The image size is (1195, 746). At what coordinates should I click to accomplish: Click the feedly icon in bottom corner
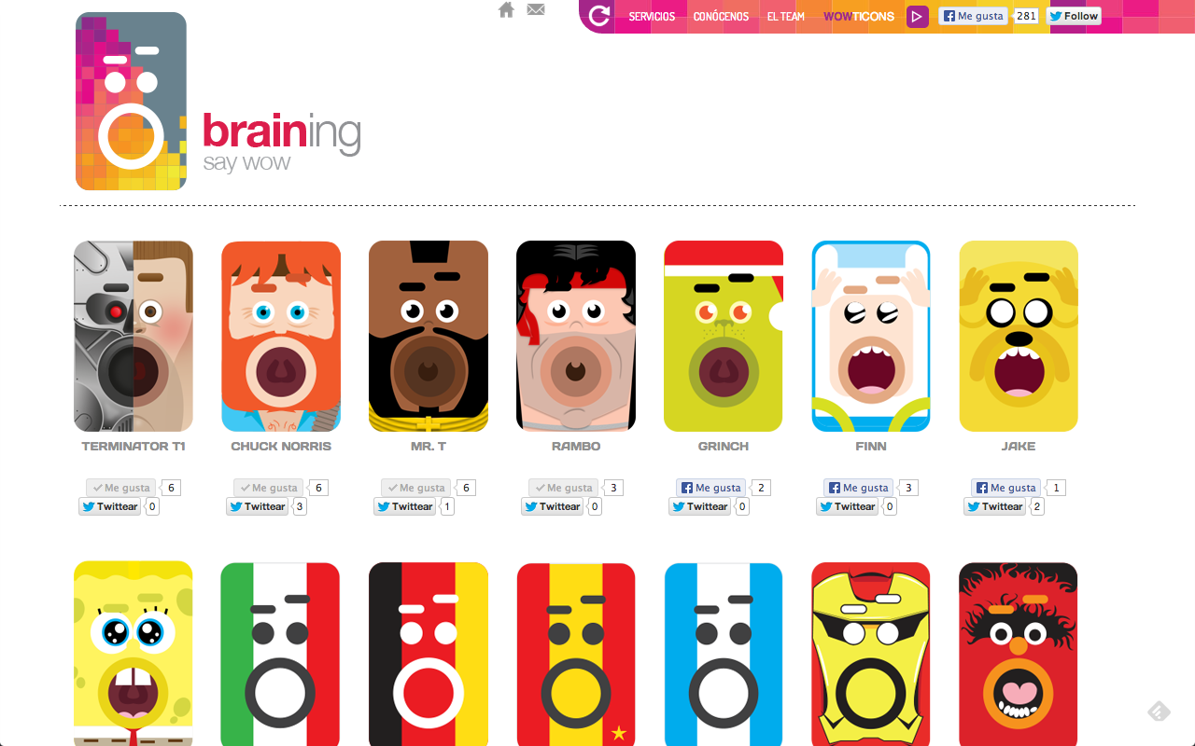point(1159,711)
